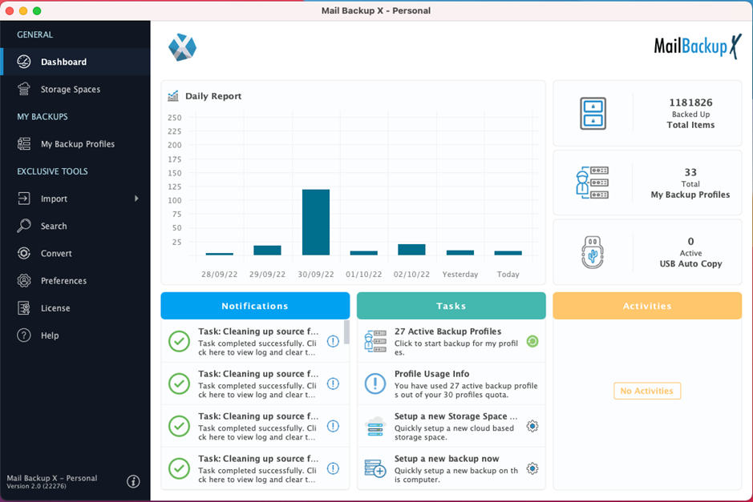Click the Import arrow-in-box icon
Screen dimensions: 753x502
click(x=24, y=199)
